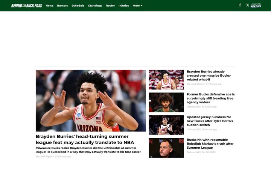The image size is (271, 169).
Task: Click thumbnail of curly-haired player in green
Action: [166, 103]
